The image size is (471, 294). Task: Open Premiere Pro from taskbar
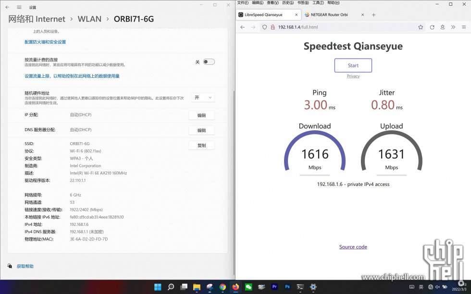click(274, 287)
